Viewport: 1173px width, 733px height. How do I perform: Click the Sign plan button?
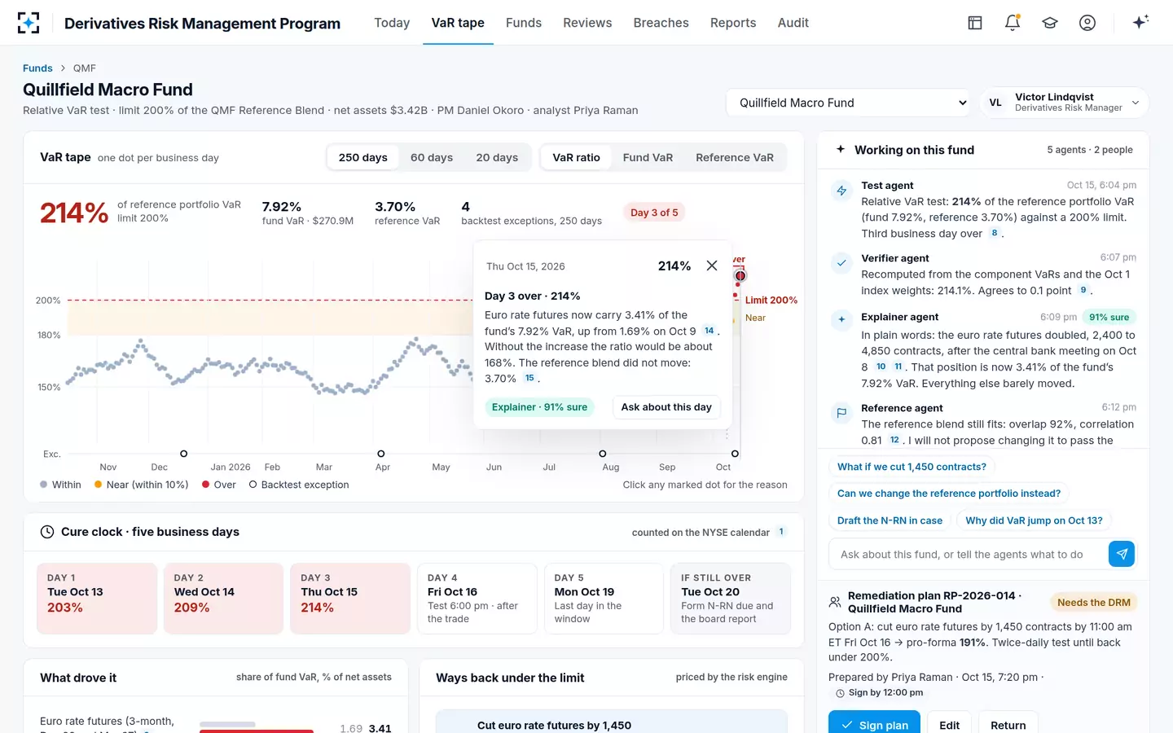[874, 724]
